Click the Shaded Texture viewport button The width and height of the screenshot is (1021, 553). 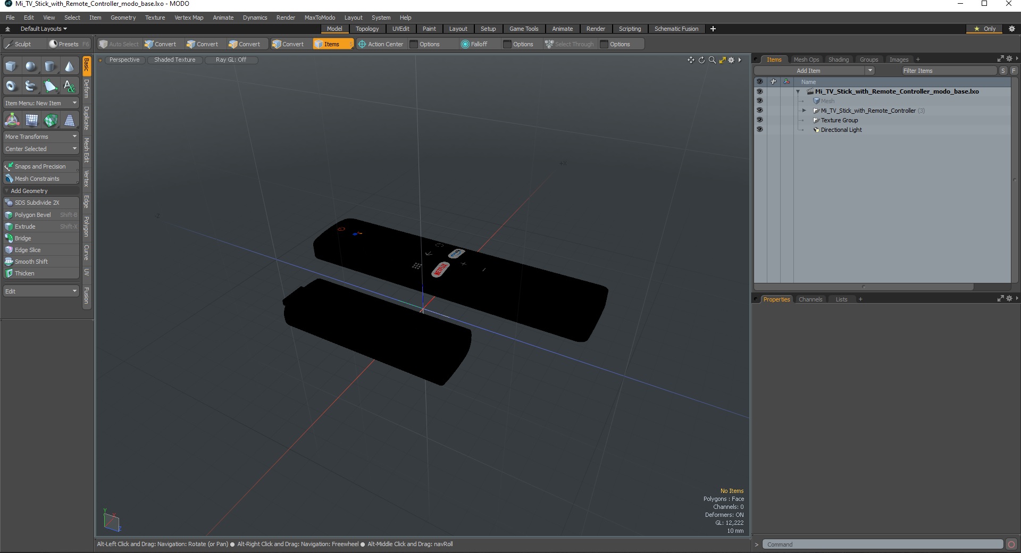point(175,60)
